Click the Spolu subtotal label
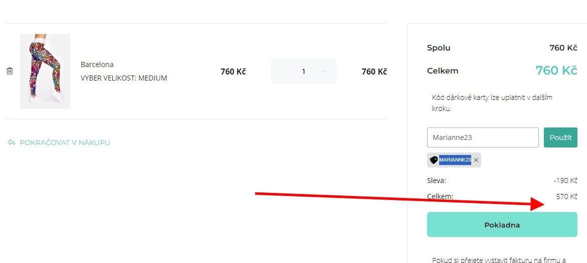The width and height of the screenshot is (587, 263). tap(439, 48)
